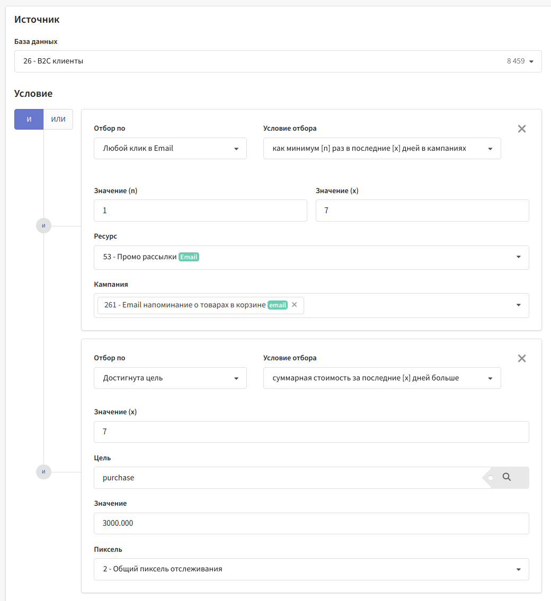
Task: Click the 'Значение (n)' input field
Action: click(x=200, y=211)
